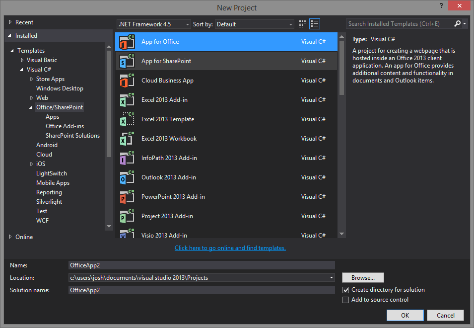This screenshot has width=474, height=328.
Task: Expand the Visual Basic templates node
Action: pos(21,60)
